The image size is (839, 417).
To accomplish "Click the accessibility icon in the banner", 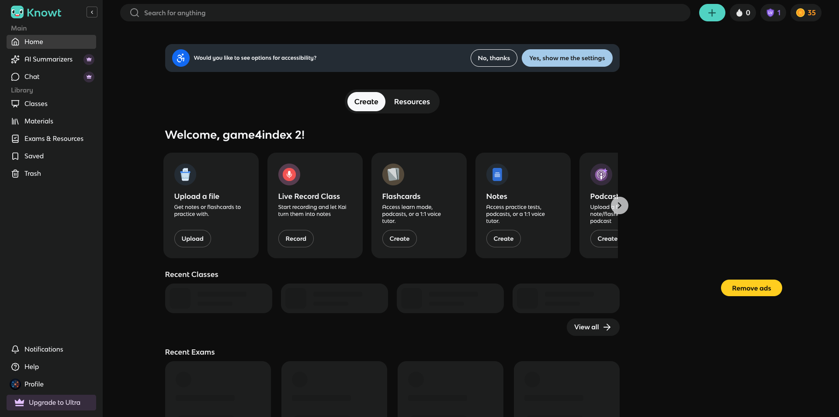I will point(180,58).
